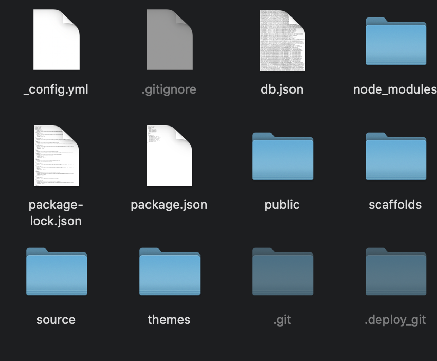This screenshot has height=361, width=437.
Task: Click the themes folder name label
Action: (169, 320)
